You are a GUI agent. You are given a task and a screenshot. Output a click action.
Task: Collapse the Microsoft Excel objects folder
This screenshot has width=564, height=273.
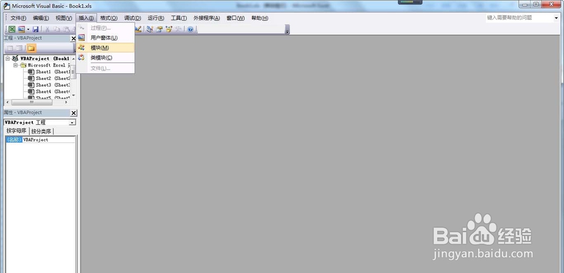pos(15,65)
